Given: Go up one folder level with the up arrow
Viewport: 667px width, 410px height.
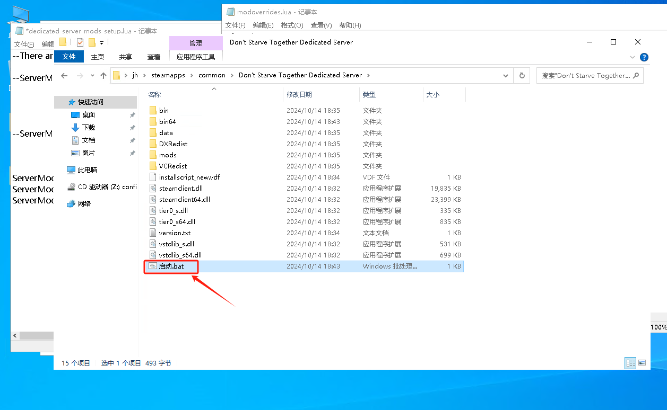Looking at the screenshot, I should pyautogui.click(x=103, y=76).
